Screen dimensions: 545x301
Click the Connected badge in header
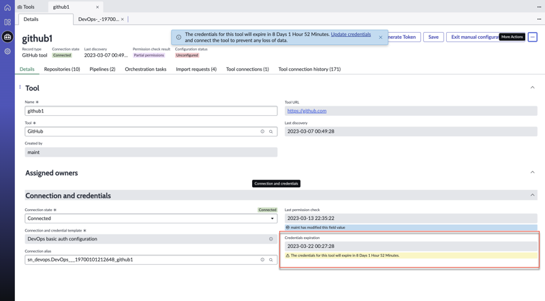pyautogui.click(x=62, y=55)
